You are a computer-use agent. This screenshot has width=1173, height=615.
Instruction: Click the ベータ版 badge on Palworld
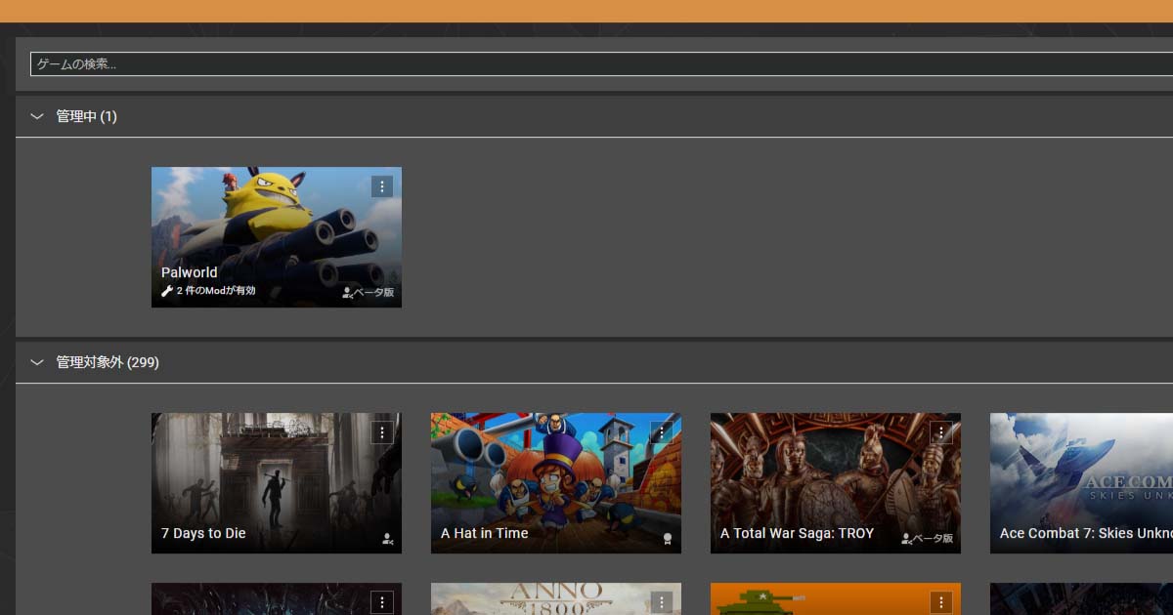369,292
